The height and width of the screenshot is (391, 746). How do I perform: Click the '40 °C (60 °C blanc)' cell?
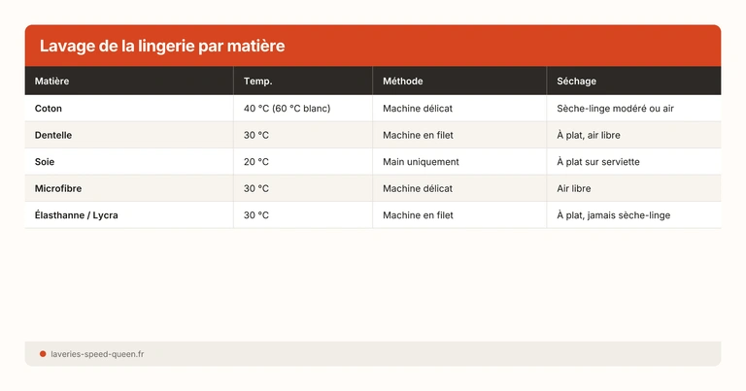click(x=287, y=109)
